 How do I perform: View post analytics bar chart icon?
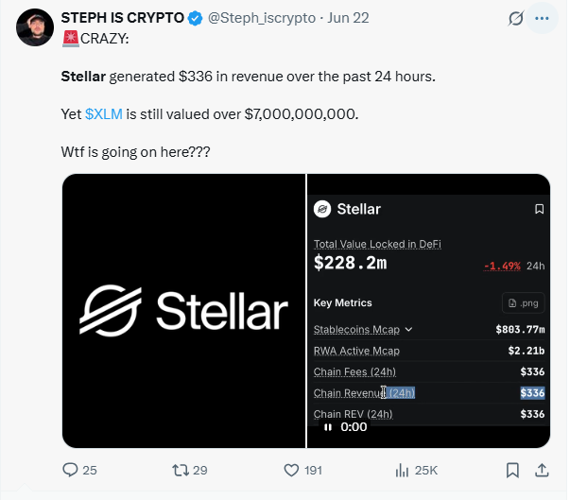coord(402,470)
